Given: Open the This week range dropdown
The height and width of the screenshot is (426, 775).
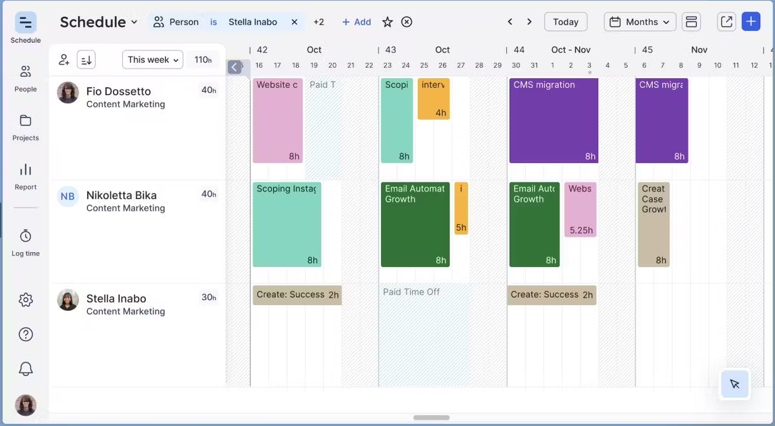Looking at the screenshot, I should tap(152, 60).
